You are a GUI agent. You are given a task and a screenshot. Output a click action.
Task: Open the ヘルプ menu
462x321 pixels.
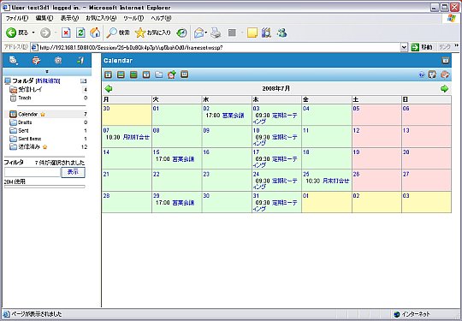(161, 18)
